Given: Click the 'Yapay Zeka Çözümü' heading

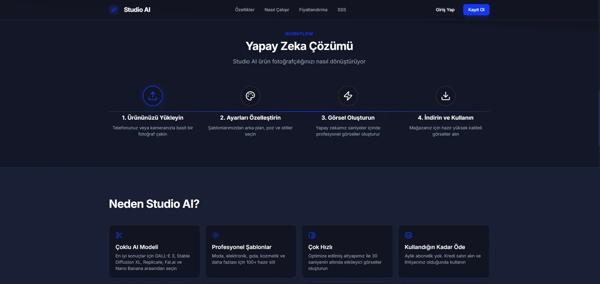Looking at the screenshot, I should 299,46.
